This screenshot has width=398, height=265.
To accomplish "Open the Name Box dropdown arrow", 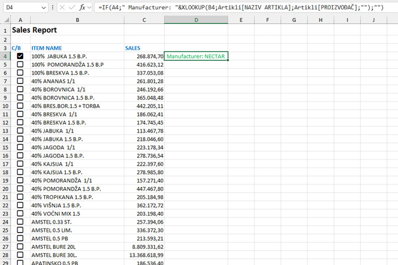I will click(x=43, y=8).
